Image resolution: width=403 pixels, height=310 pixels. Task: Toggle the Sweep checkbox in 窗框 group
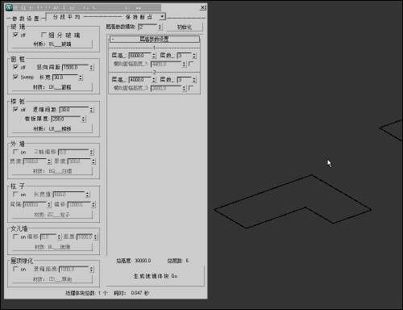click(16, 77)
